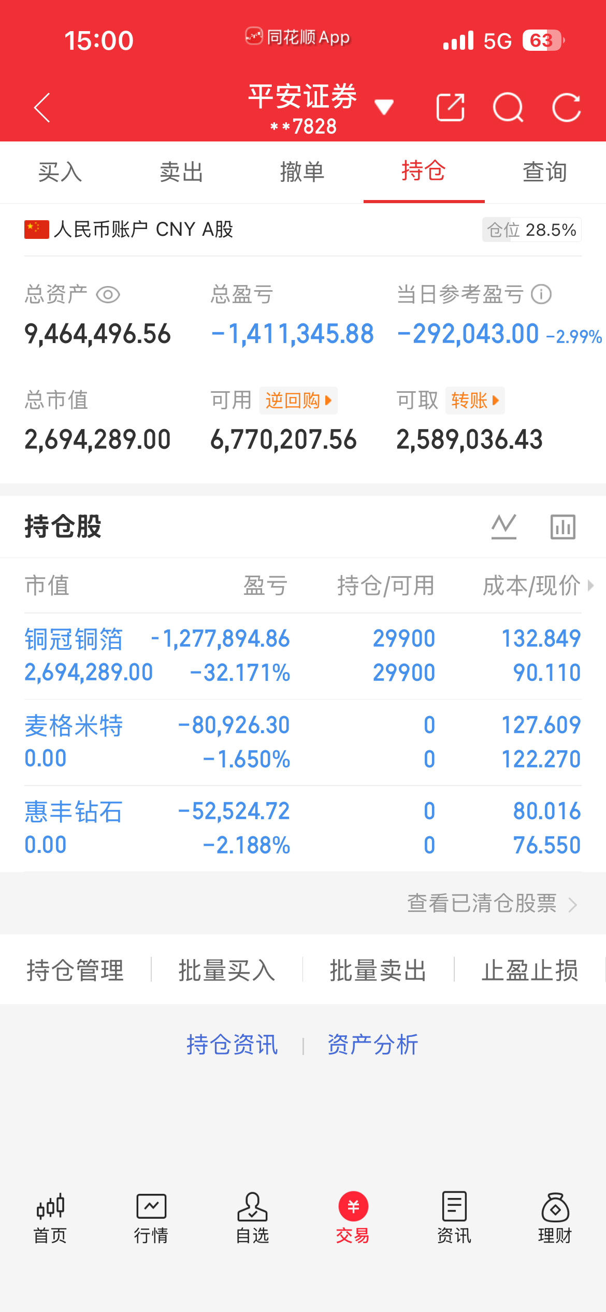Open 止盈止损 settings
This screenshot has height=1312, width=606.
click(x=530, y=970)
